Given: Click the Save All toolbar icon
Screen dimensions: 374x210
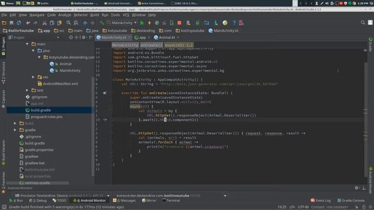Looking at the screenshot, I should pos(12,23).
